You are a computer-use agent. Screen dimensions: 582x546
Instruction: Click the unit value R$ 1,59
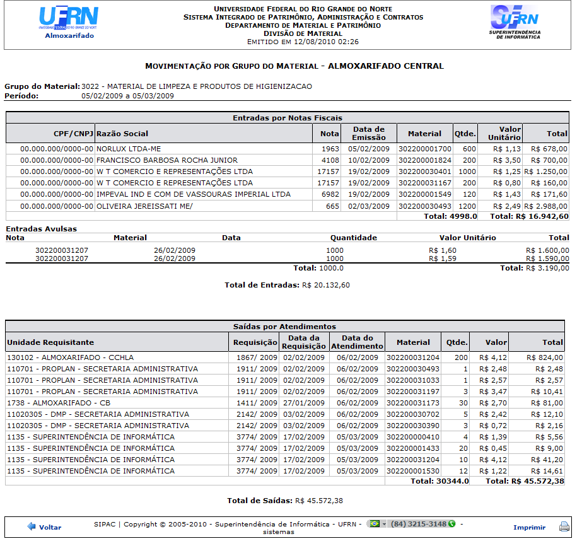pos(443,258)
